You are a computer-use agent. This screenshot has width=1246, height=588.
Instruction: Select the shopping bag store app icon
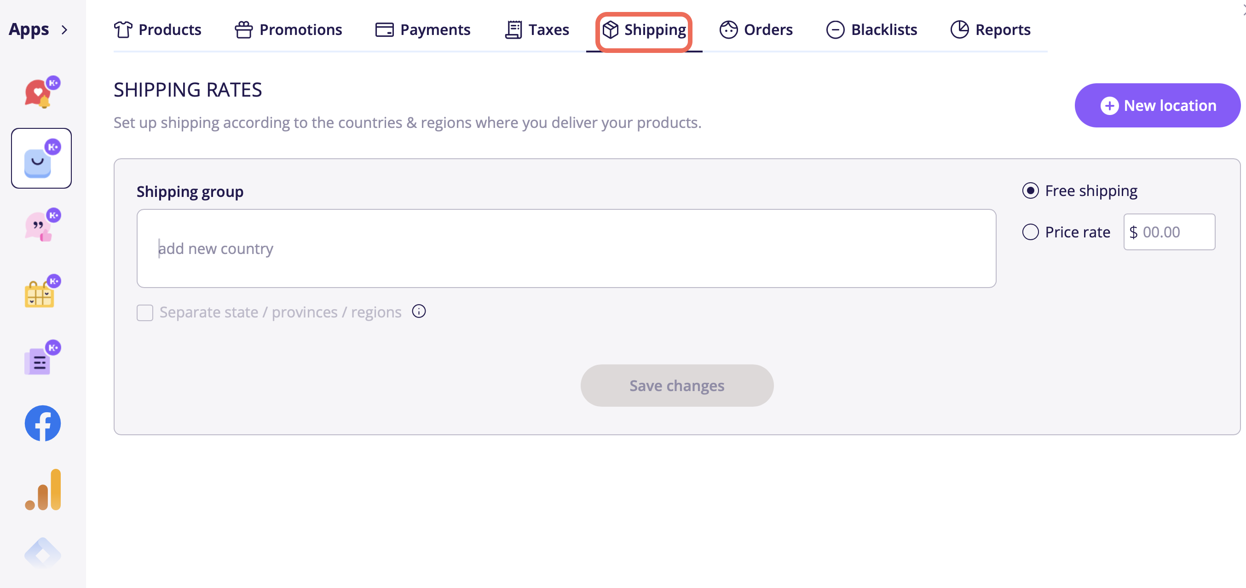pos(41,158)
